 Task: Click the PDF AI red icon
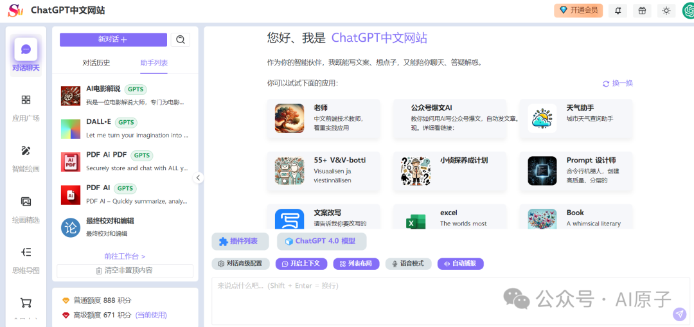pyautogui.click(x=71, y=195)
